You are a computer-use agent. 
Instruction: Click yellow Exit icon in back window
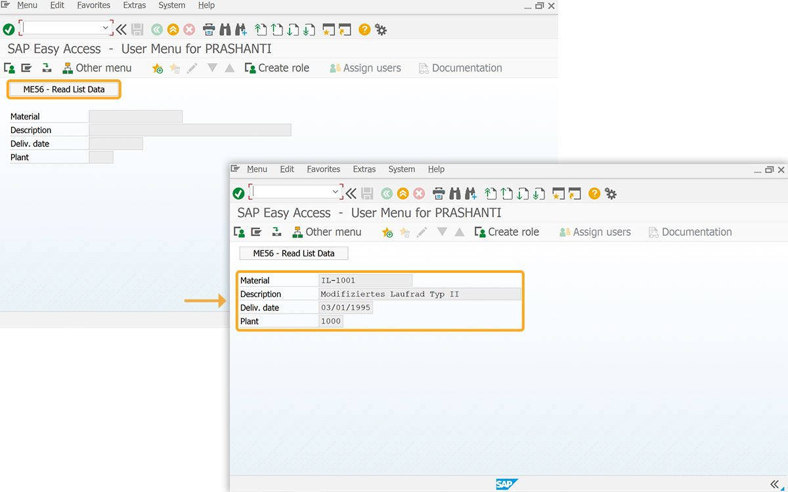(173, 30)
